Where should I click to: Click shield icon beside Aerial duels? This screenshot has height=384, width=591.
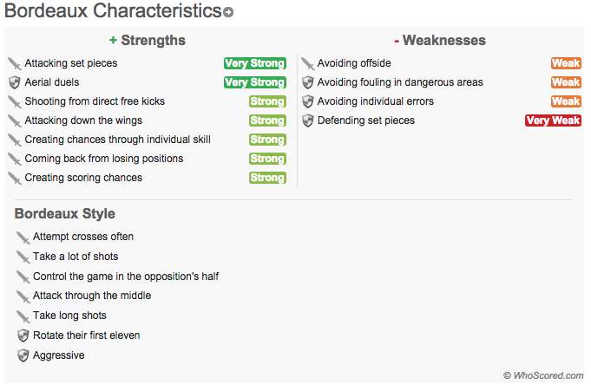(x=15, y=82)
